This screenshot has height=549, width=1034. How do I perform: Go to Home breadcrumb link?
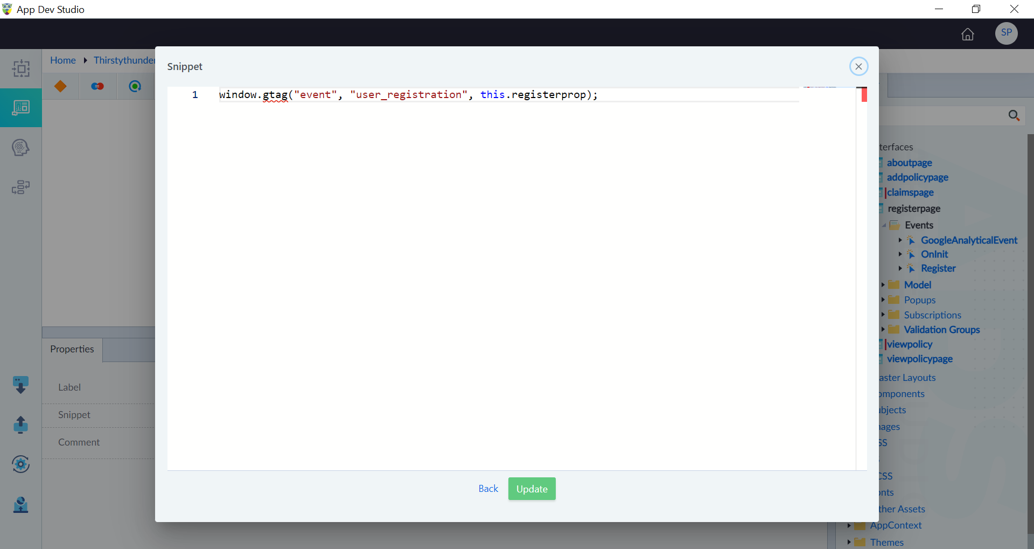pyautogui.click(x=63, y=60)
